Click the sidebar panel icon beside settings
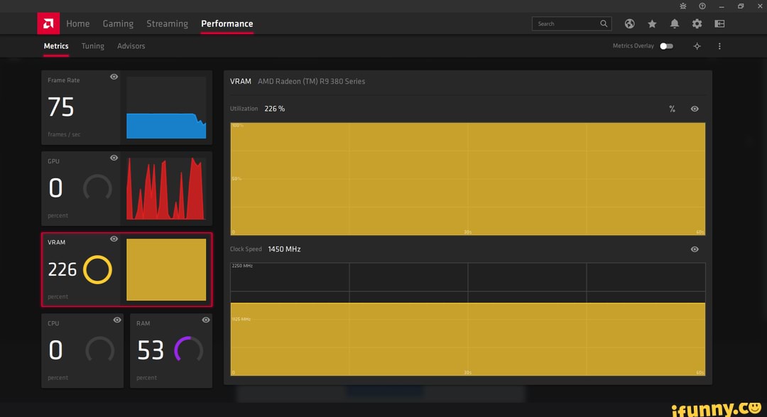The width and height of the screenshot is (767, 417). click(719, 23)
